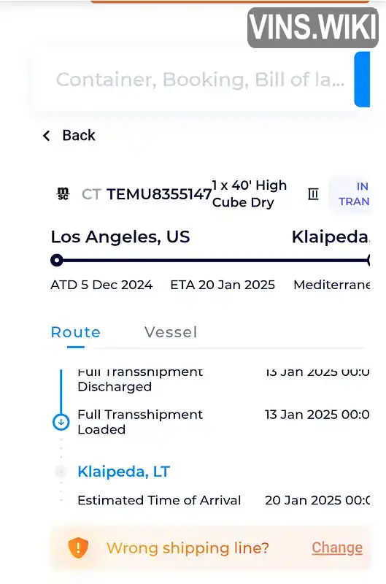
Task: Click Change shipping line link
Action: (337, 547)
